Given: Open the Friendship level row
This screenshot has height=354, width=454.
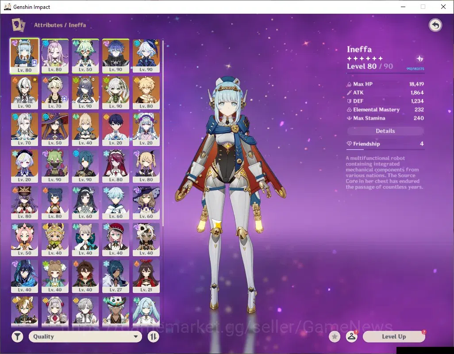Looking at the screenshot, I should coord(385,143).
